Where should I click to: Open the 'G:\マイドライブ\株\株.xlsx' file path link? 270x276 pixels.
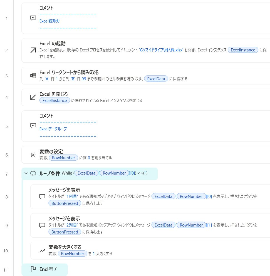click(x=161, y=50)
